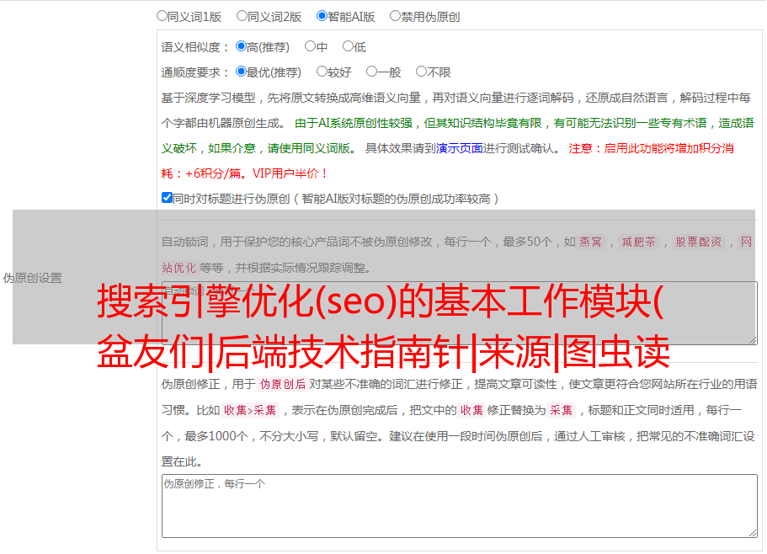Click into the 伪原创修正 textarea

click(x=460, y=506)
